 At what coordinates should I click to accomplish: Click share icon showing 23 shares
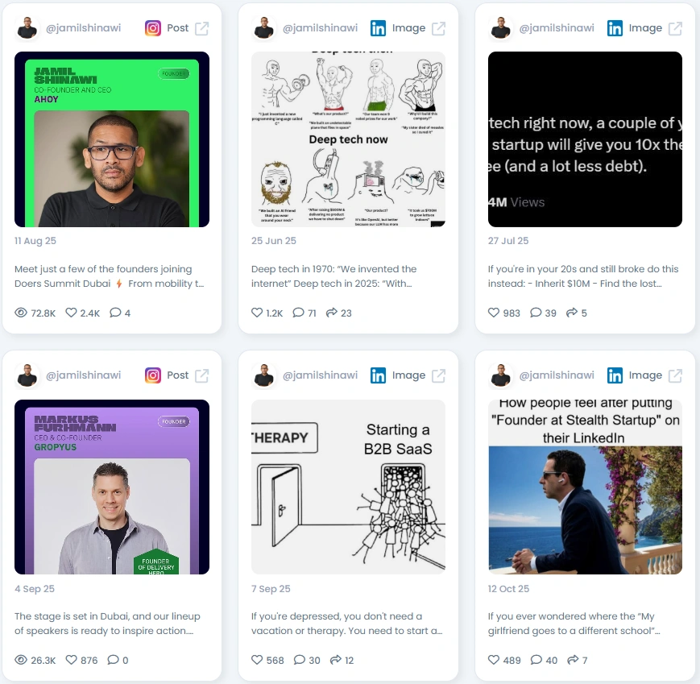[331, 313]
